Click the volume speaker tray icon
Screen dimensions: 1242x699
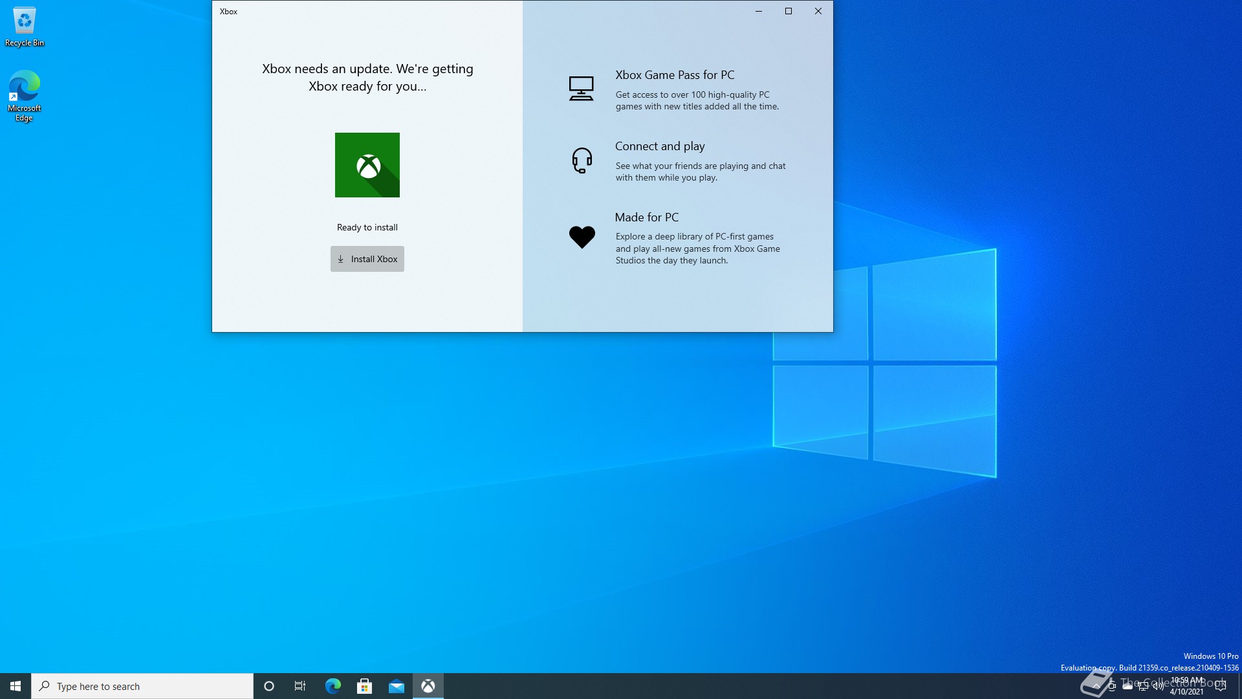coord(1159,686)
